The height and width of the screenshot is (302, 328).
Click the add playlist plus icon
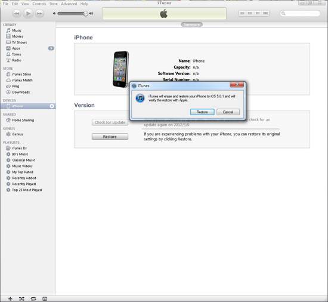pyautogui.click(x=10, y=298)
